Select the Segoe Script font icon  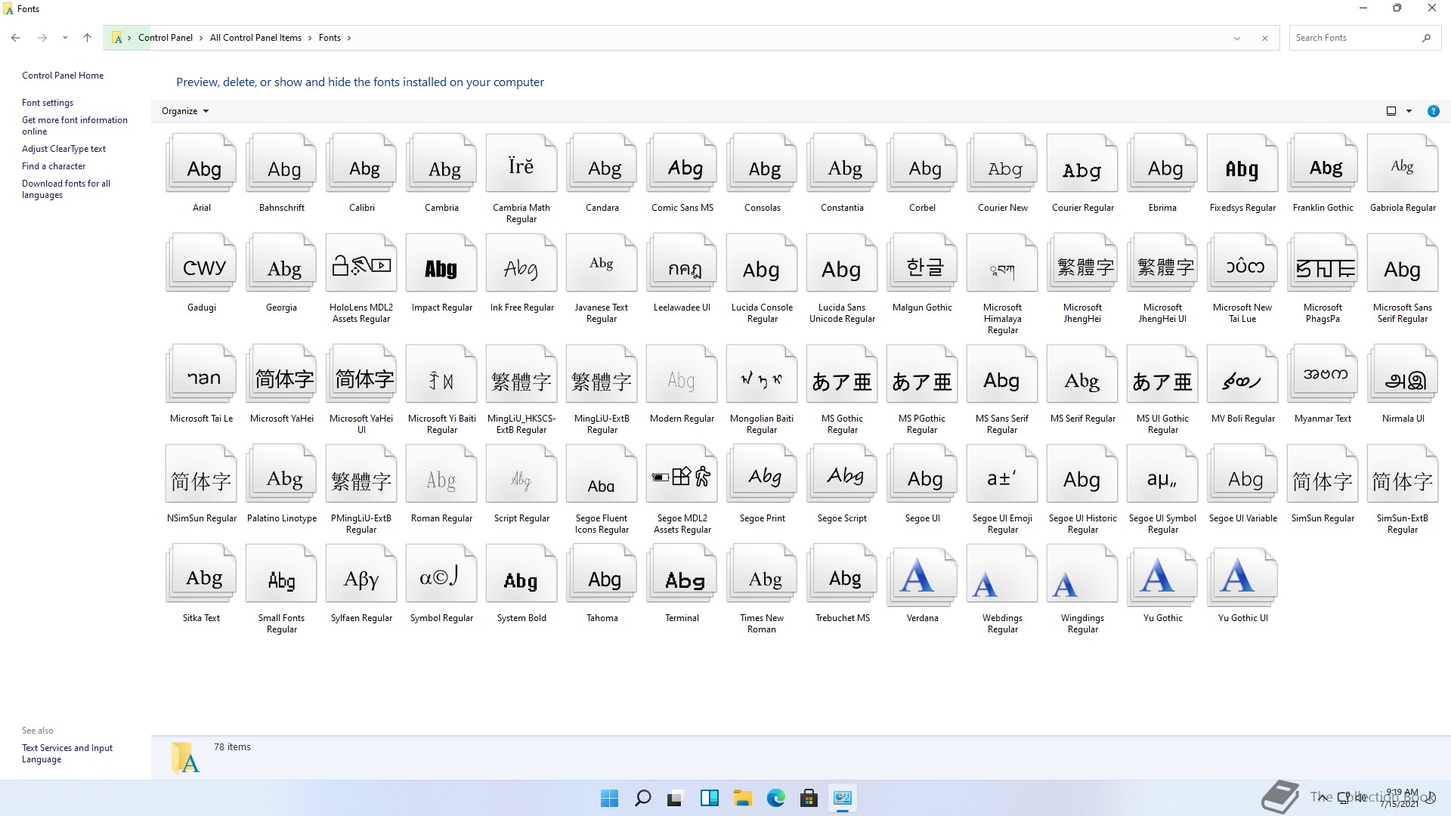coord(842,474)
